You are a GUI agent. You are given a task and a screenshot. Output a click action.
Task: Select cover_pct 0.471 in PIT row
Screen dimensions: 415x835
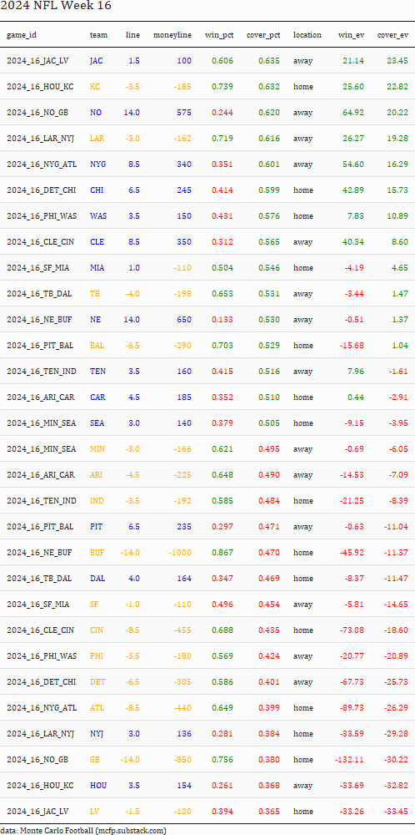tap(269, 527)
